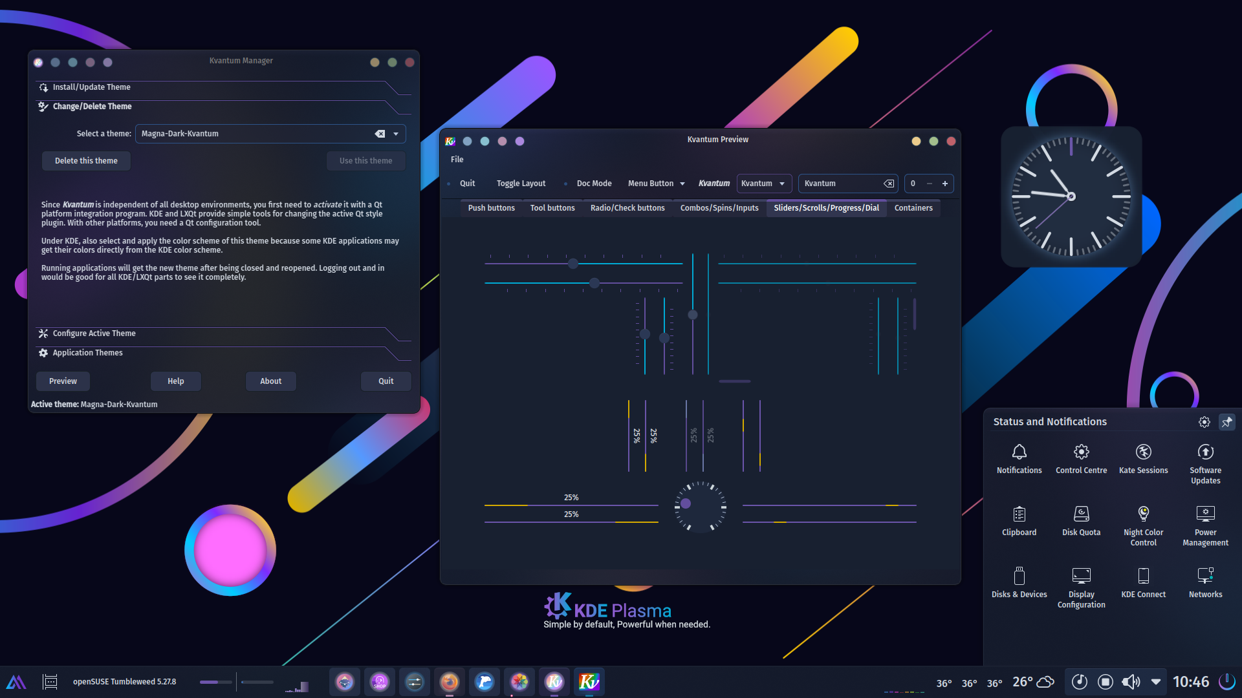Click Quit button in Kvantum Manager
Screen dimensions: 1242x698
pyautogui.click(x=386, y=381)
